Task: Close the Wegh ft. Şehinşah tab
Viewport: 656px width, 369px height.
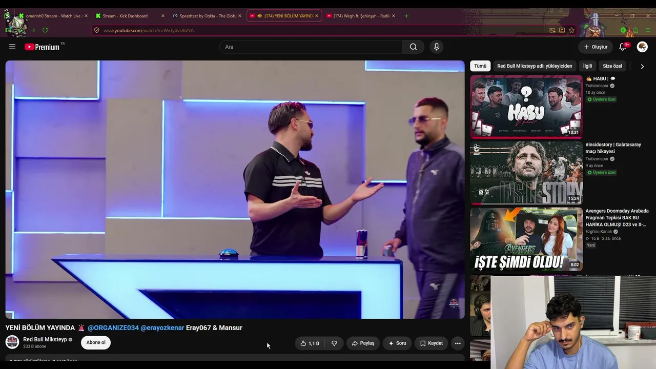Action: 394,16
